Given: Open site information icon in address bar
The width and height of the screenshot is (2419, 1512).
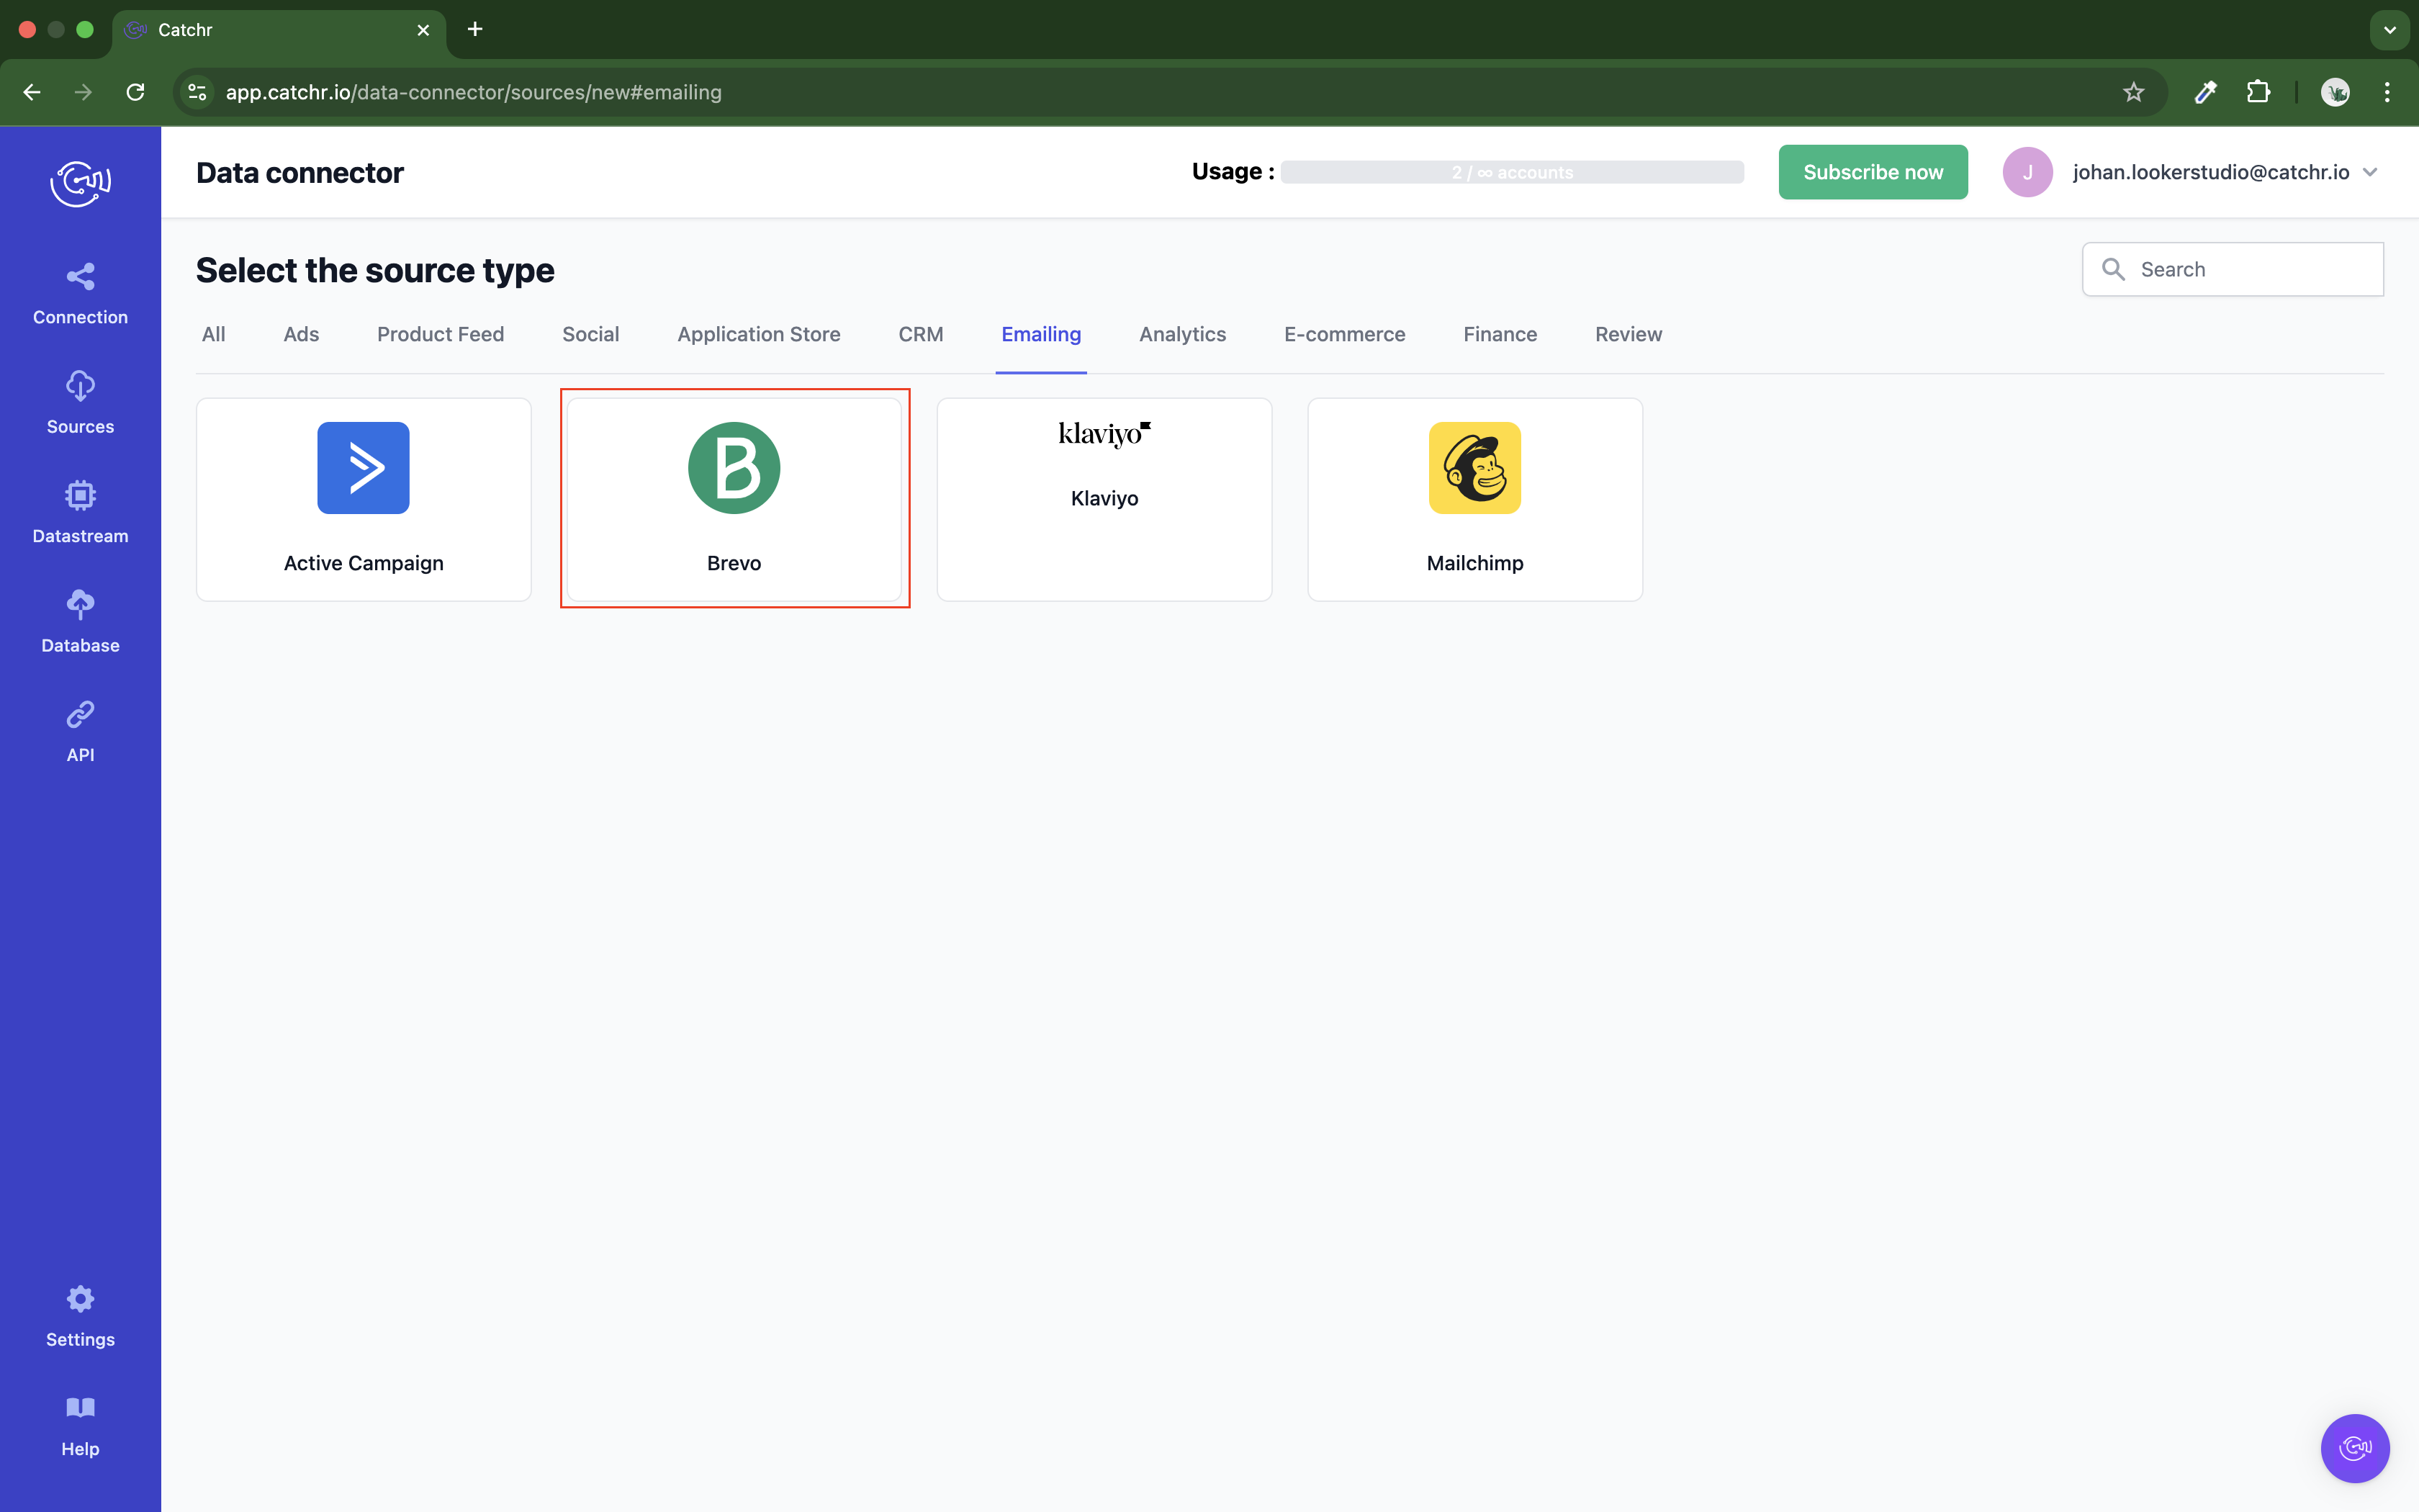Looking at the screenshot, I should point(197,92).
